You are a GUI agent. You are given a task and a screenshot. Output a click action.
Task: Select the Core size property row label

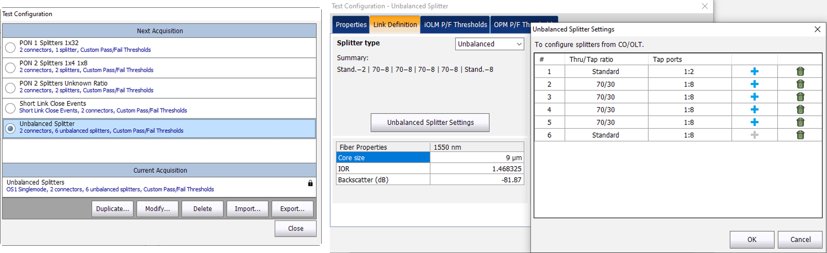click(383, 158)
